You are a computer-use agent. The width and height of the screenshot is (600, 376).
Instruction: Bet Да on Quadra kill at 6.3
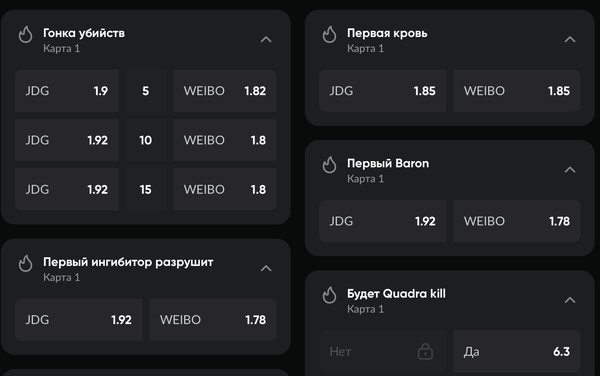(517, 351)
